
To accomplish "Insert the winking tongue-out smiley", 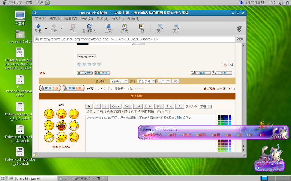I will pyautogui.click(x=61, y=114).
